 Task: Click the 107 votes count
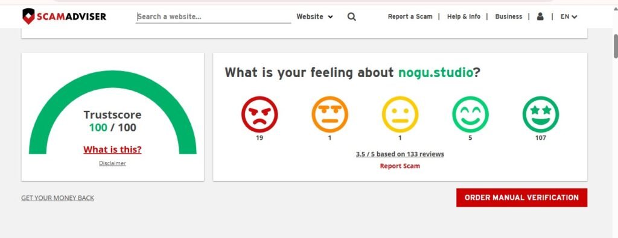click(x=541, y=138)
